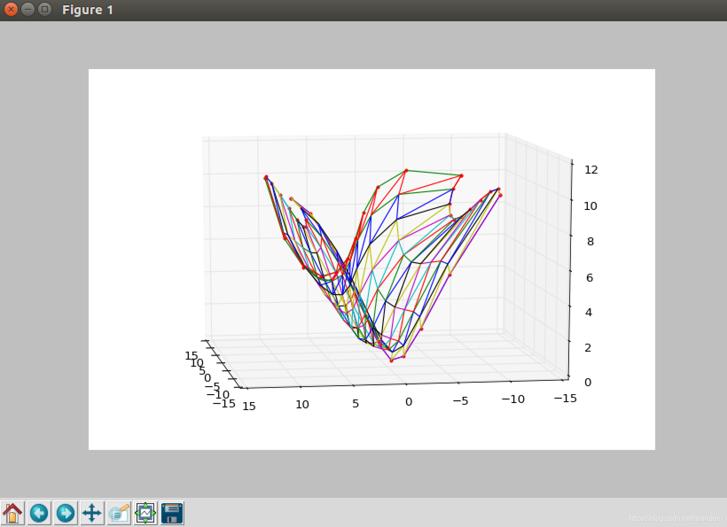Click the front-axis tick label −10

point(513,399)
